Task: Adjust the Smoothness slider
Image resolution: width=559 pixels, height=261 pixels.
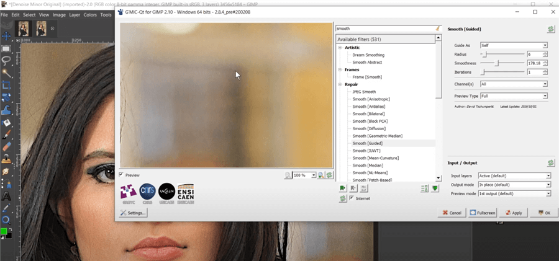Action: [x=502, y=63]
